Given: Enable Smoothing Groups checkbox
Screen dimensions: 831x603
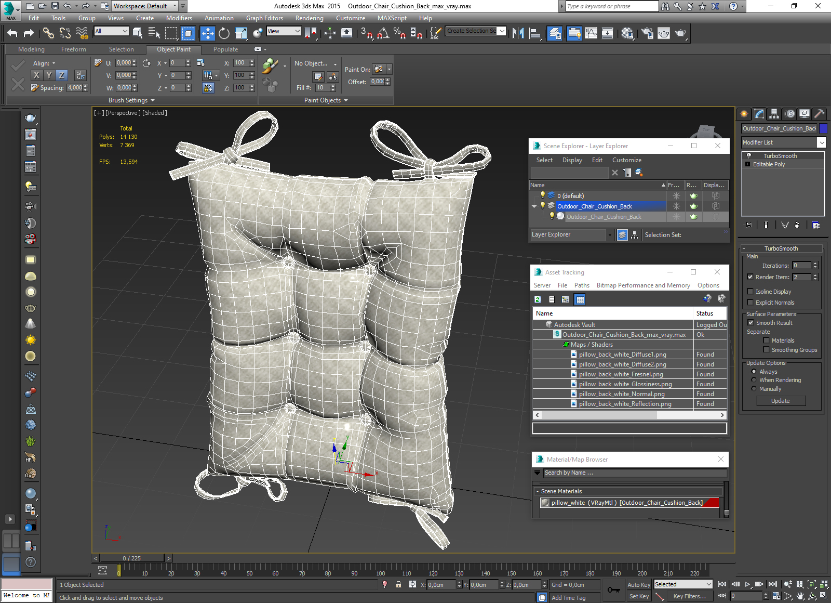Looking at the screenshot, I should 766,350.
